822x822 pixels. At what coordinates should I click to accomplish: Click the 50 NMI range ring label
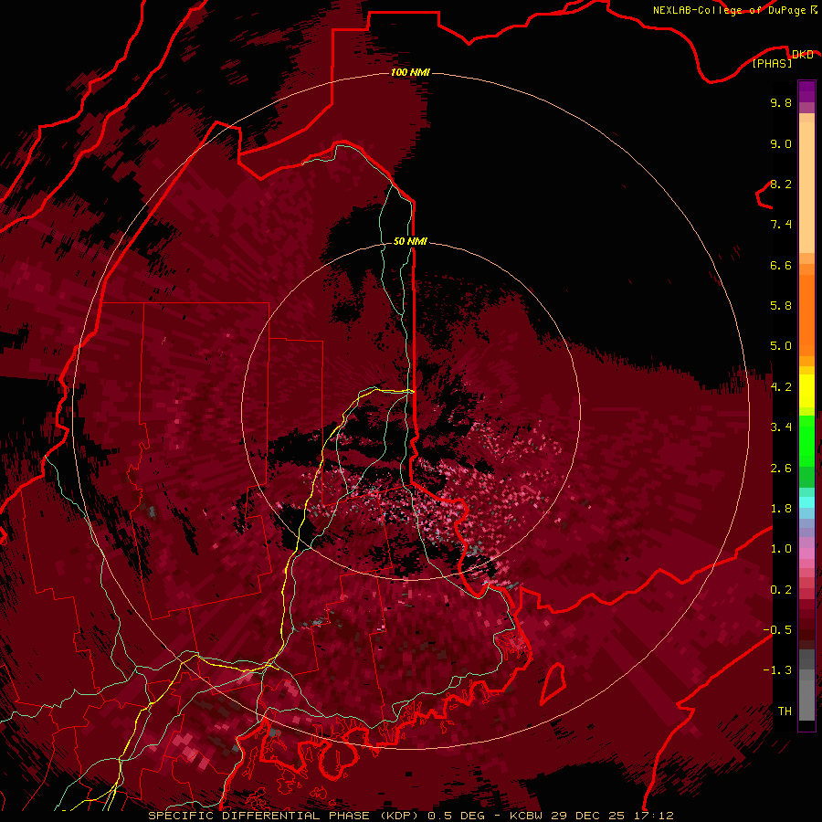(410, 241)
